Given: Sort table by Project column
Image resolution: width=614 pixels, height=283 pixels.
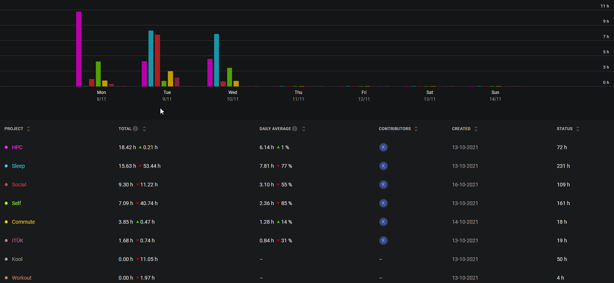Looking at the screenshot, I should [x=28, y=129].
